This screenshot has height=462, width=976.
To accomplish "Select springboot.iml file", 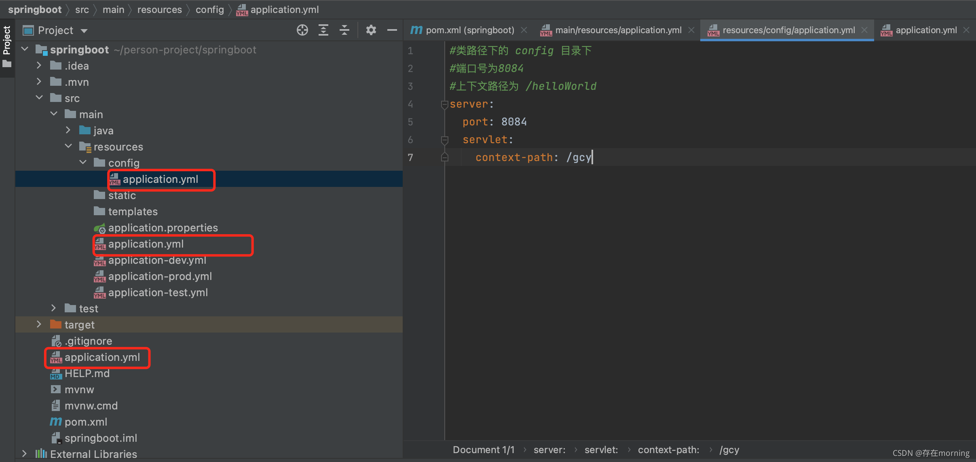I will 101,438.
